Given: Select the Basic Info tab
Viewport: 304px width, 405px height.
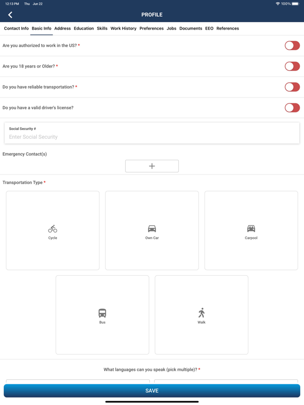Looking at the screenshot, I should 42,28.
